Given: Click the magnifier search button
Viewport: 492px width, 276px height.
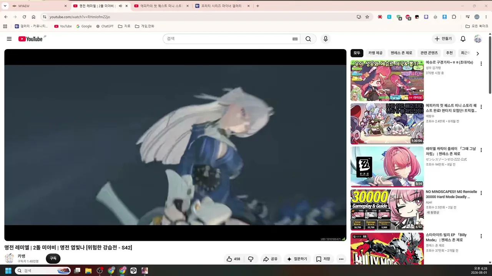Looking at the screenshot, I should click(308, 39).
